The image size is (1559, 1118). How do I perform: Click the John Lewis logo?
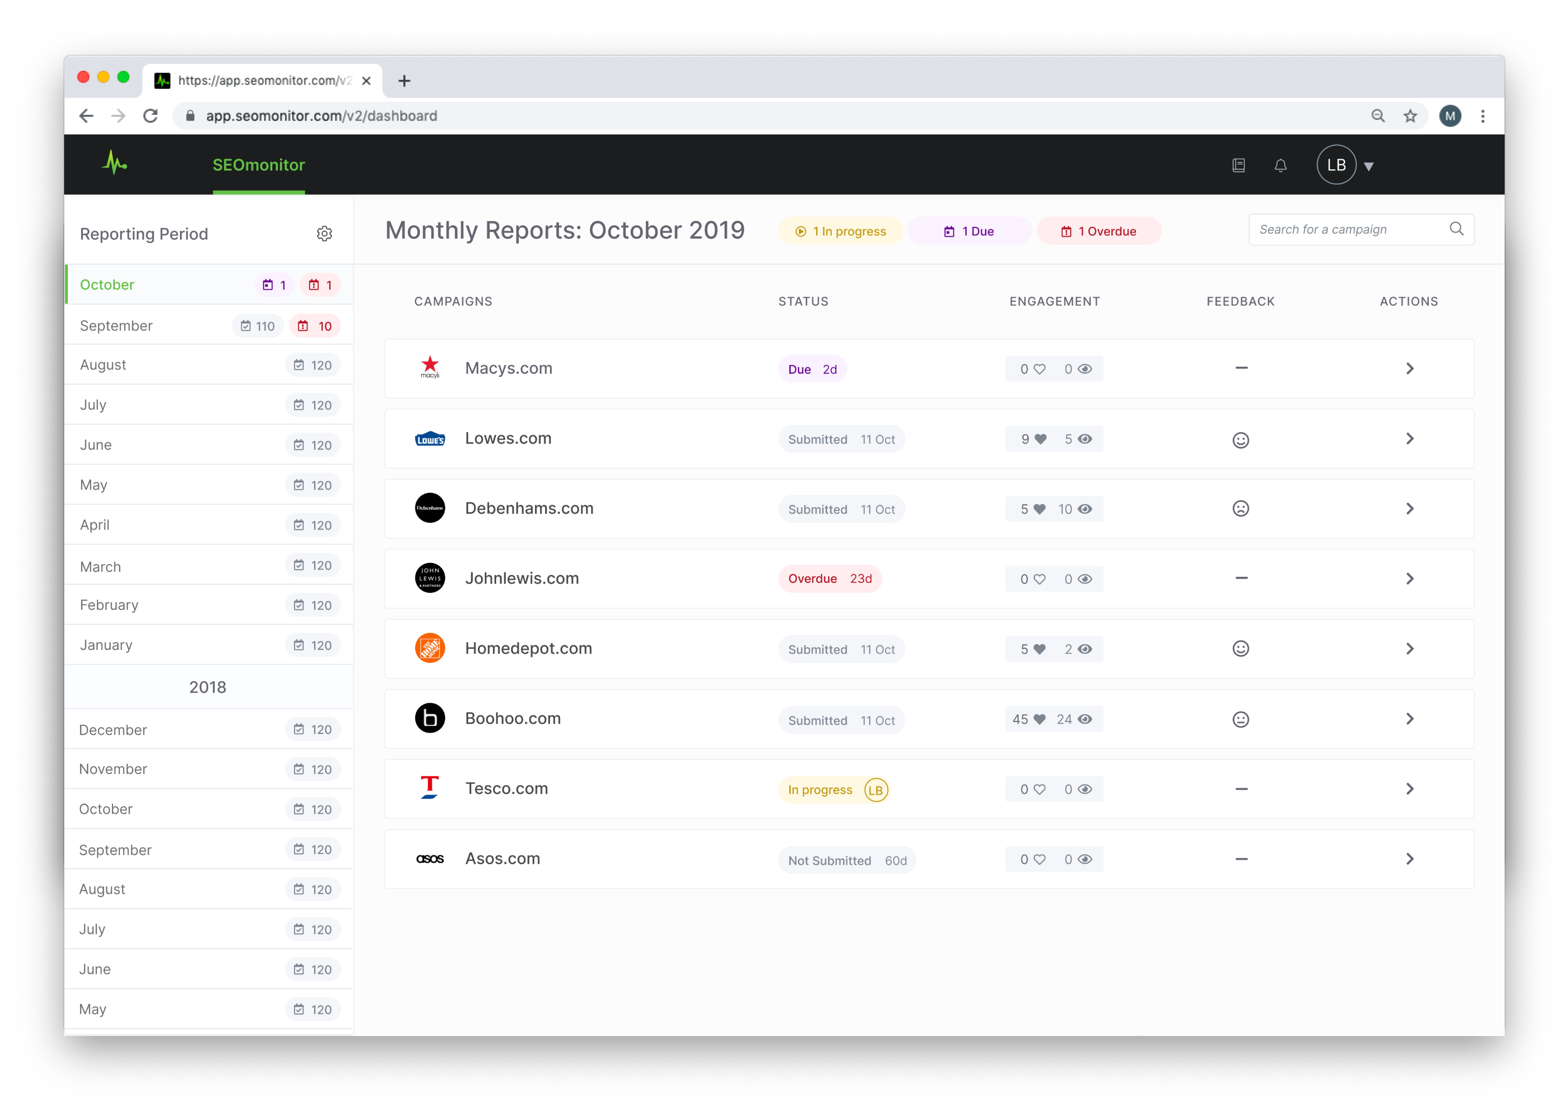click(x=430, y=578)
